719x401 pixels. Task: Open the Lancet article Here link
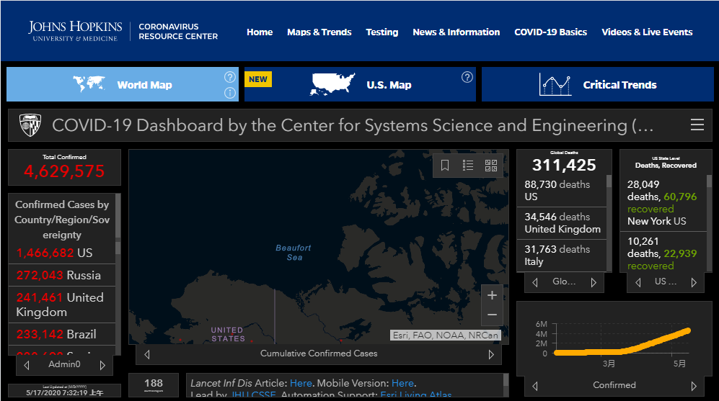(301, 383)
